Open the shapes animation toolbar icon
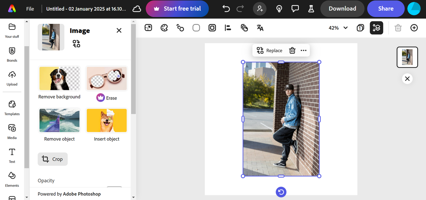The image size is (426, 200). [180, 28]
